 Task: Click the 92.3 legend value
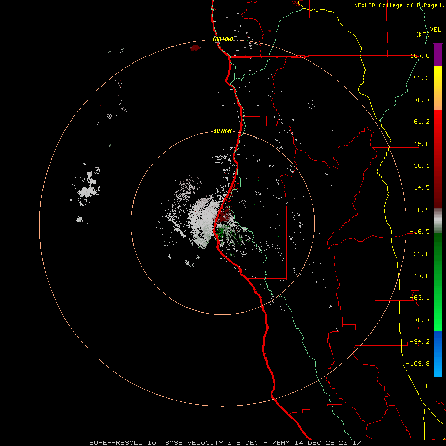coord(422,78)
